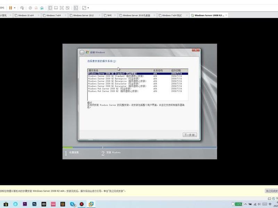Select Server 2008 R2 Standard (服务器核心安装) row

(138, 76)
